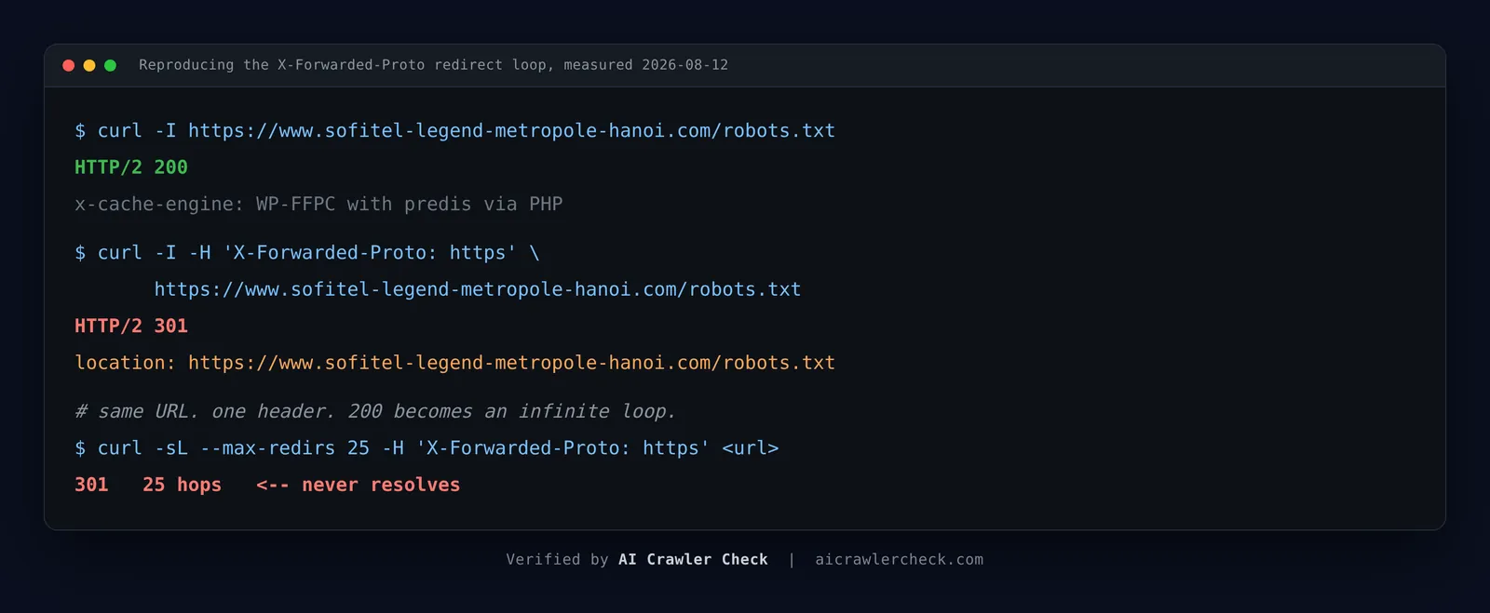Click the 'curl -sL --max-redirs 25' command line
The image size is (1490, 613).
tap(427, 448)
